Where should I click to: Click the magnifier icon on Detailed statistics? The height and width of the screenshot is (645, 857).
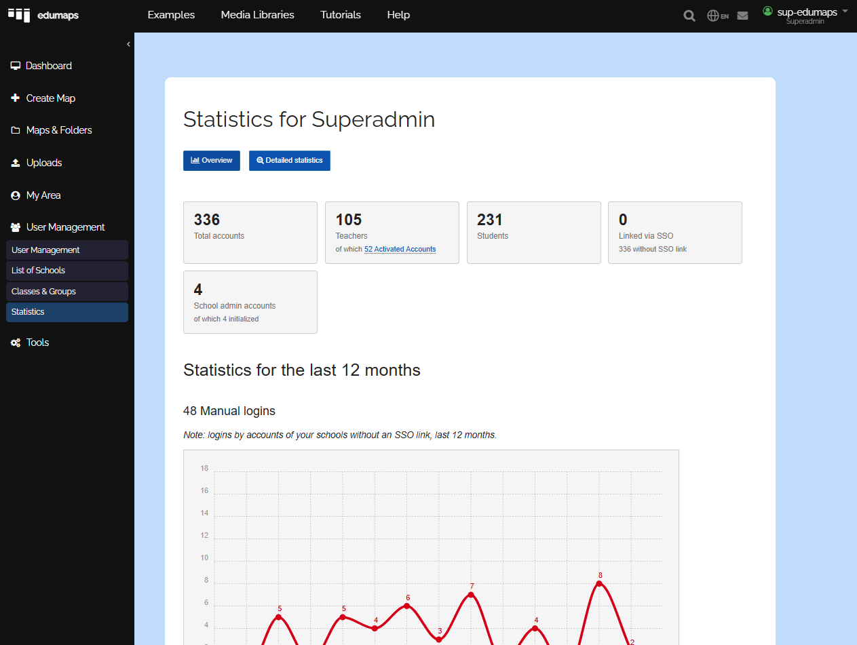[260, 161]
